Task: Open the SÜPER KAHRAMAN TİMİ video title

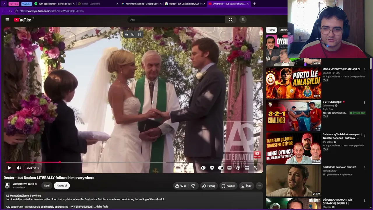Action: (338, 202)
